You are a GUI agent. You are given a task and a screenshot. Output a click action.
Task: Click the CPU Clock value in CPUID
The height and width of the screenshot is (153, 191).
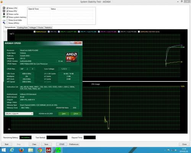pos(27,74)
